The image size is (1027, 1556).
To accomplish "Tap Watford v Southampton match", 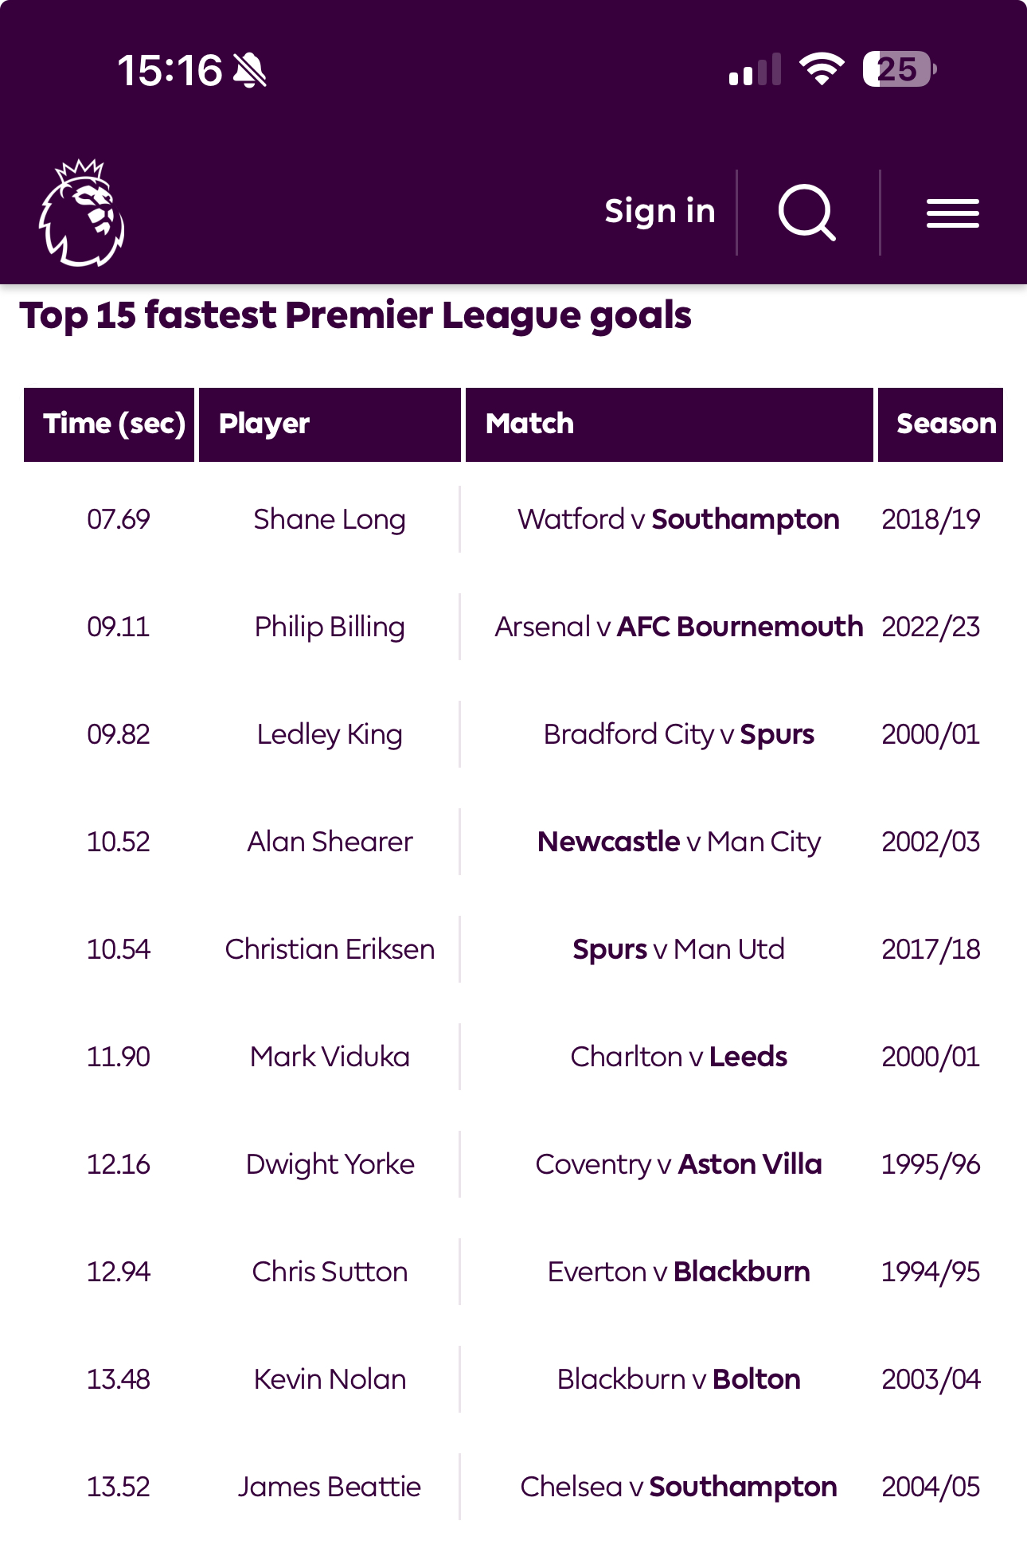I will coord(678,519).
